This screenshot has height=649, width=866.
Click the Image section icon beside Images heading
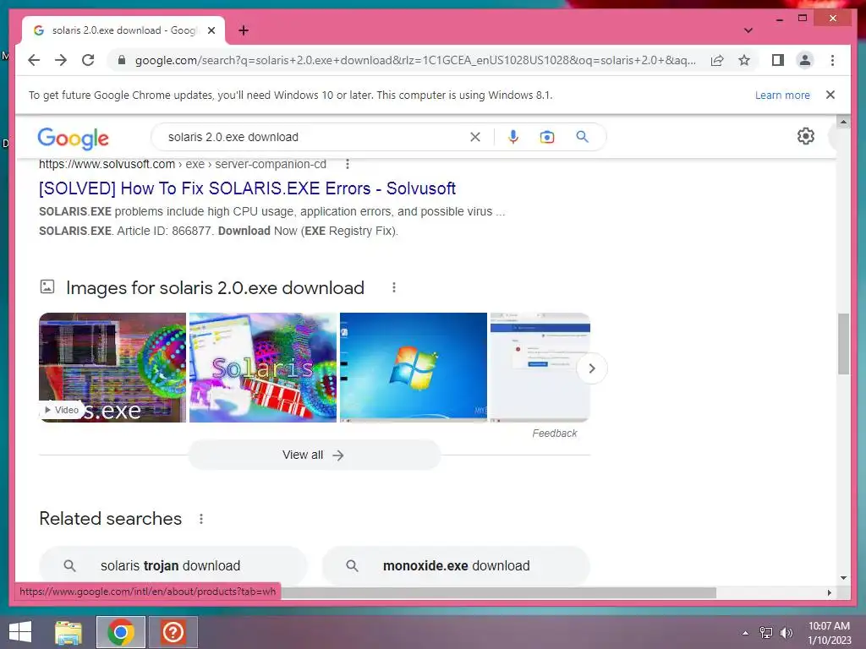[47, 286]
